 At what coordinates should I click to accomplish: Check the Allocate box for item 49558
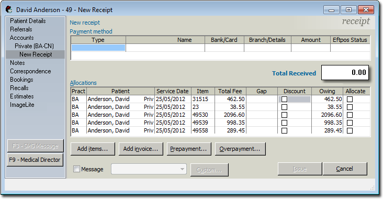pos(350,130)
